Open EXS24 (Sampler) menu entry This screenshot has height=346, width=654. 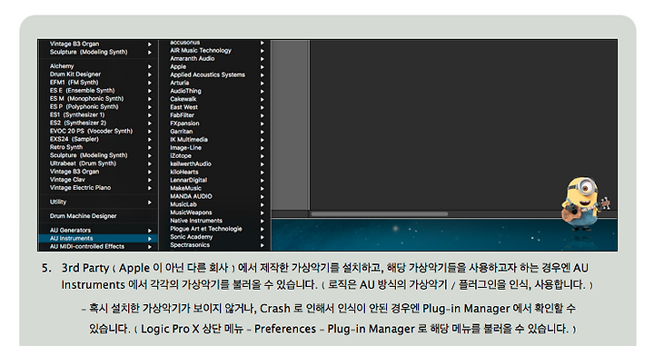click(98, 139)
